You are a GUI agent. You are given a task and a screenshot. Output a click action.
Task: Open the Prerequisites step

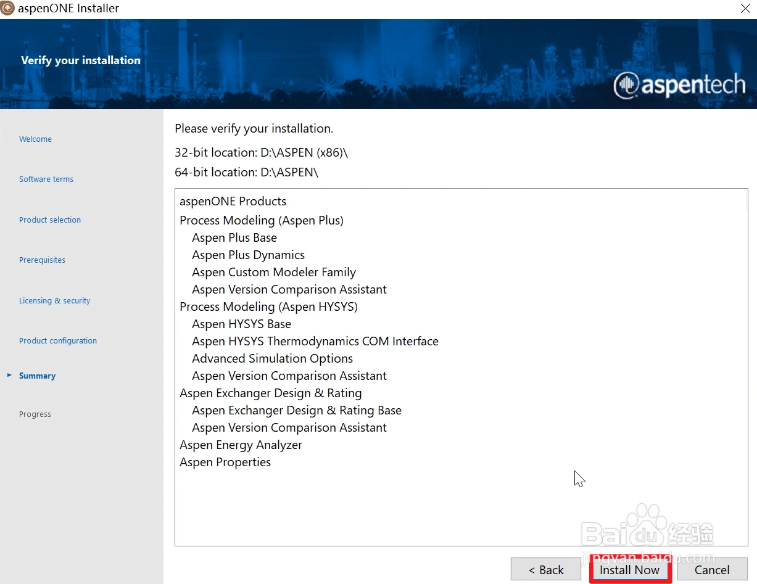[42, 260]
